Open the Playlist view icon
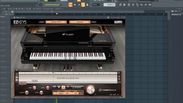This screenshot has width=183, height=103. [120, 5]
